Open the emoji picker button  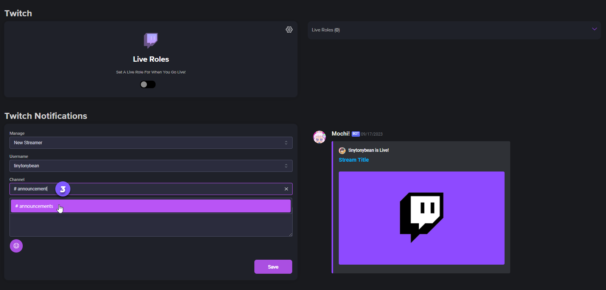point(16,246)
